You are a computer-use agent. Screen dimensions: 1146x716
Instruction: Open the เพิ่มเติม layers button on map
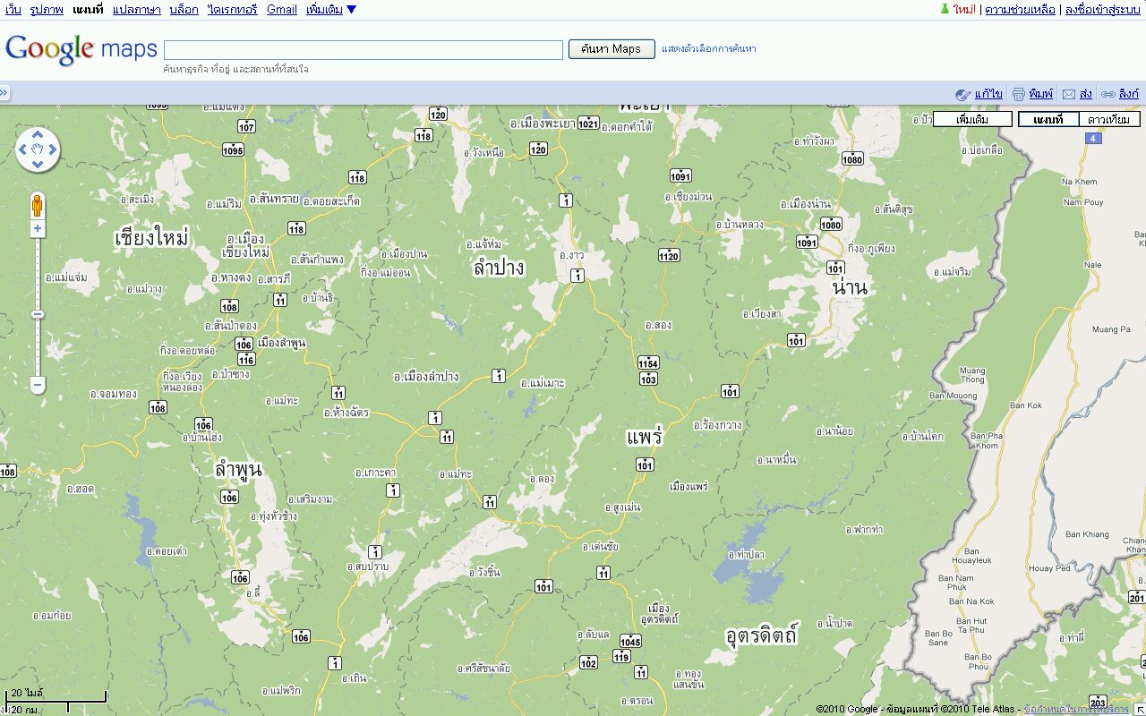coord(972,119)
